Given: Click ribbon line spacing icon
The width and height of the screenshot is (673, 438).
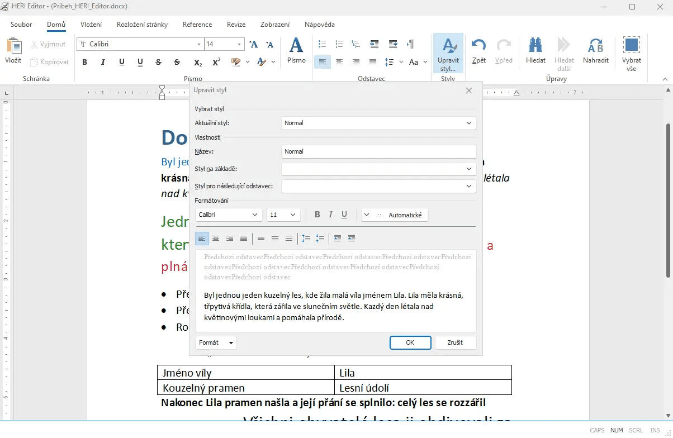Looking at the screenshot, I should click(390, 62).
